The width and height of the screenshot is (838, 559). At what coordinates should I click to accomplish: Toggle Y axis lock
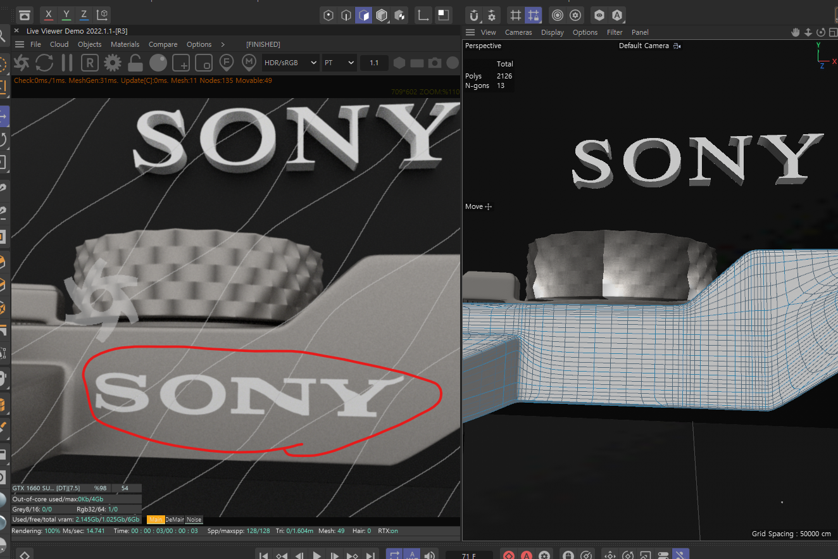click(x=66, y=15)
